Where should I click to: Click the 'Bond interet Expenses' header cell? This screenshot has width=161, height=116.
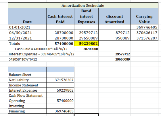(x=86, y=16)
